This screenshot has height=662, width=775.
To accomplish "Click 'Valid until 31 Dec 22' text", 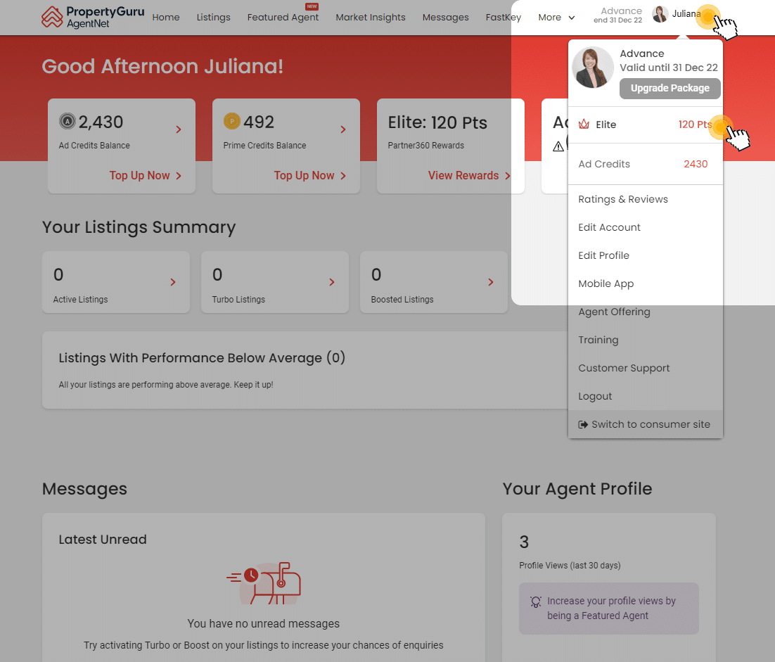I will (x=669, y=68).
